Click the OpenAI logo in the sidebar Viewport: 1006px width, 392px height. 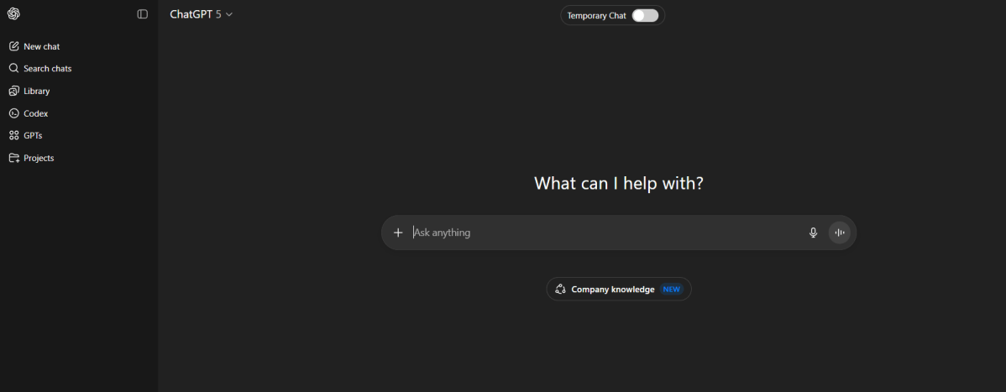tap(13, 13)
